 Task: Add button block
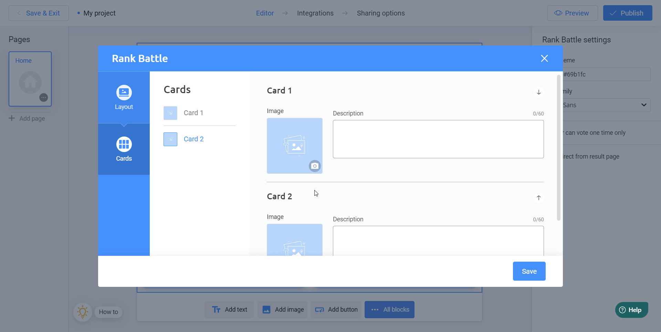pyautogui.click(x=336, y=310)
